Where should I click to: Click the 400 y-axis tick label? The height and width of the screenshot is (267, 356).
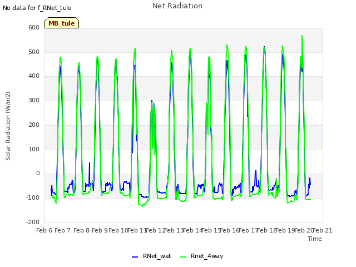point(34,76)
